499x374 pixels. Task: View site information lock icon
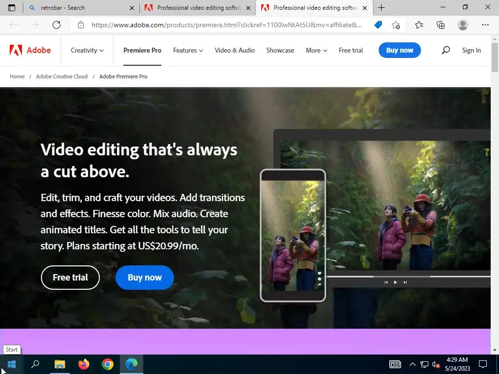click(81, 25)
